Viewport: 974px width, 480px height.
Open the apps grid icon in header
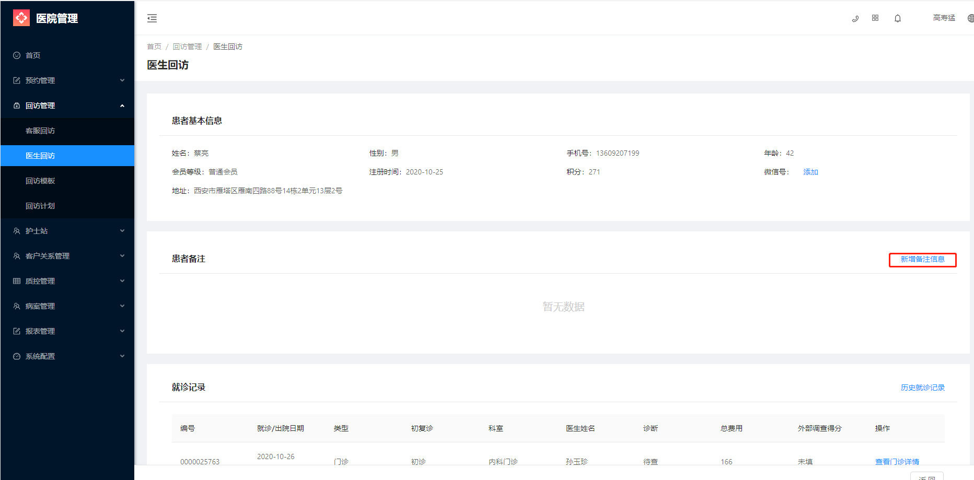point(875,18)
